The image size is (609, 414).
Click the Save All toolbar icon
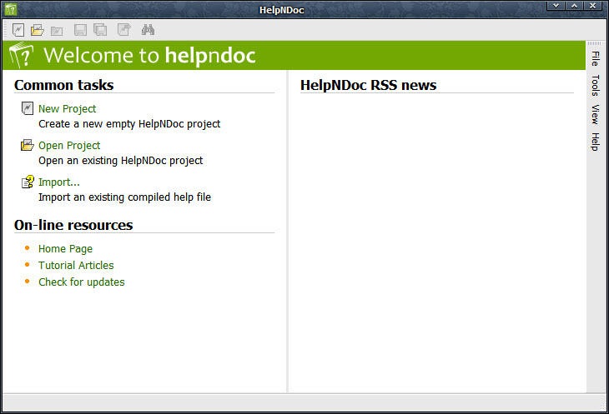click(100, 30)
